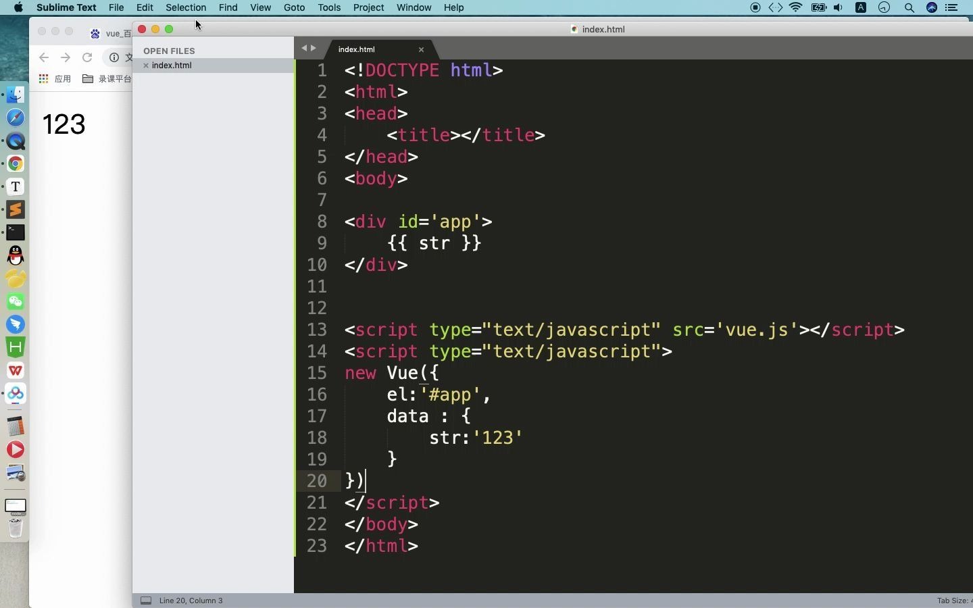This screenshot has height=608, width=973.
Task: Click 'Line 20, Column 3' in status bar
Action: coord(191,601)
